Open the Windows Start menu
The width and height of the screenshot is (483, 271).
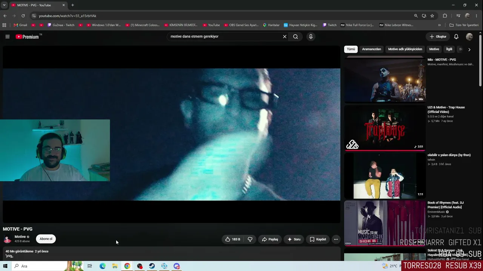click(x=5, y=266)
